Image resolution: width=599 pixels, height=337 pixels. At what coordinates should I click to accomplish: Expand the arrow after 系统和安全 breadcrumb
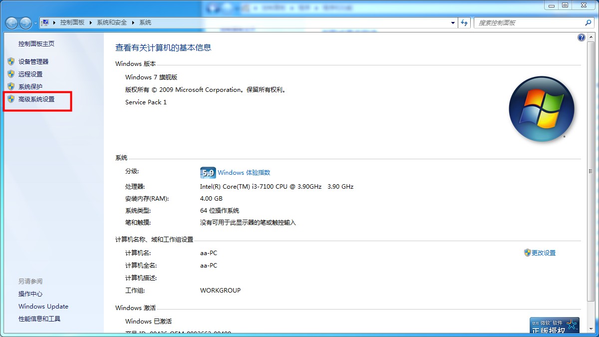(x=133, y=22)
